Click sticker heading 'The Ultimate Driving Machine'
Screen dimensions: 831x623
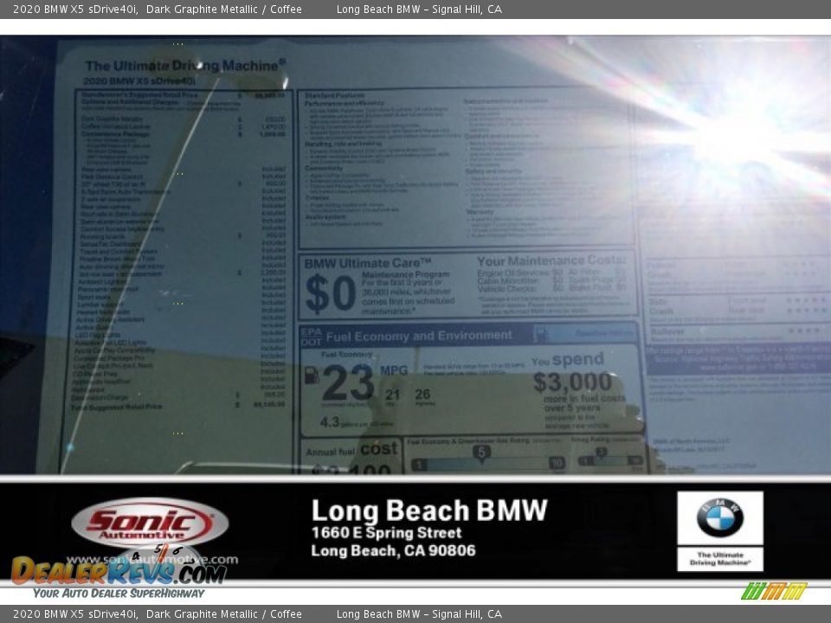pyautogui.click(x=185, y=66)
